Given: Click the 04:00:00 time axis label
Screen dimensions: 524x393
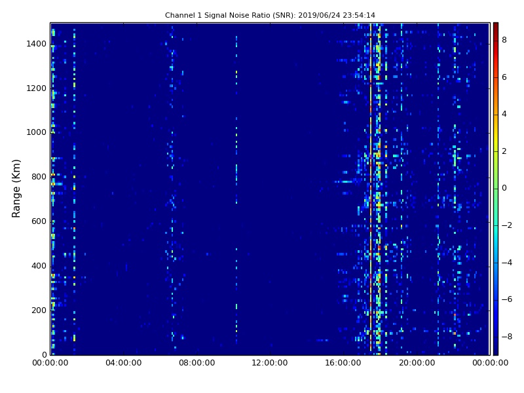Looking at the screenshot, I should [x=123, y=363].
